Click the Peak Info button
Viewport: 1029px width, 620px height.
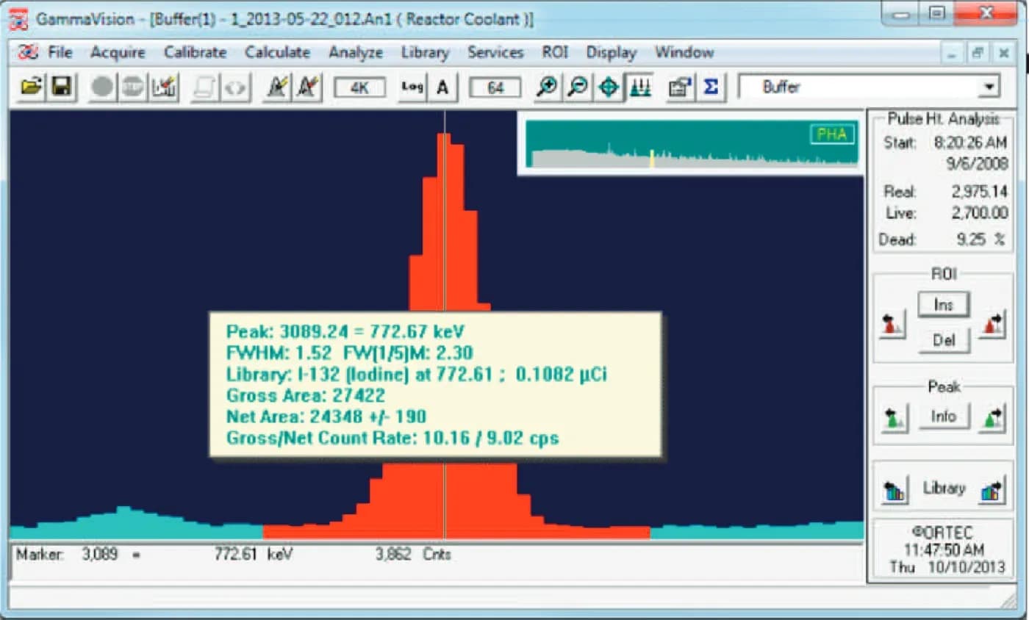pyautogui.click(x=944, y=417)
